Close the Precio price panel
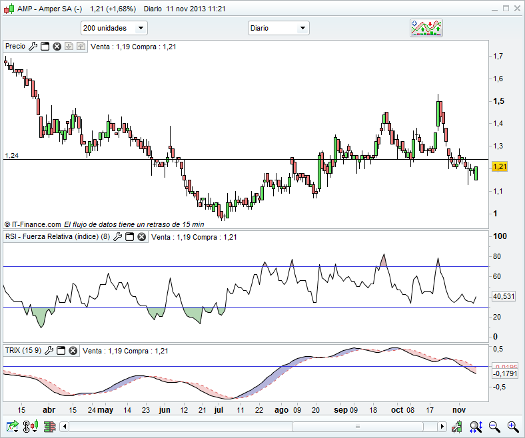This screenshot has height=438, width=525. 57,47
